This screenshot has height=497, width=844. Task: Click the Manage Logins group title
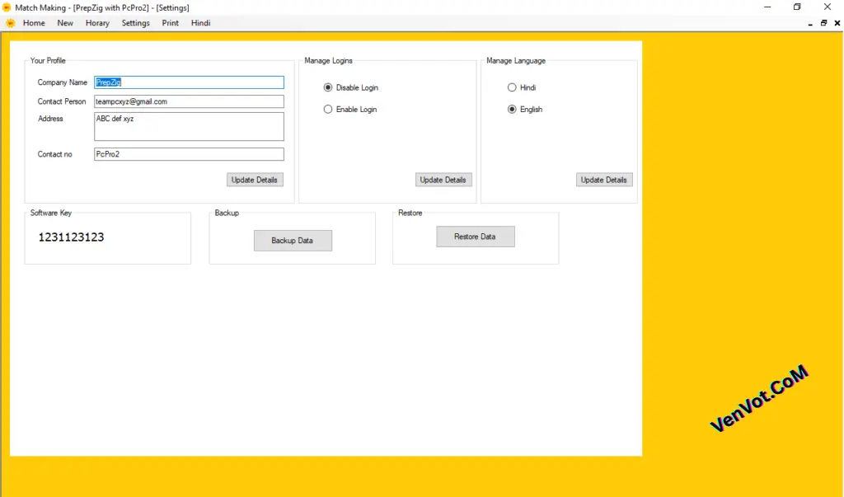[x=328, y=61]
